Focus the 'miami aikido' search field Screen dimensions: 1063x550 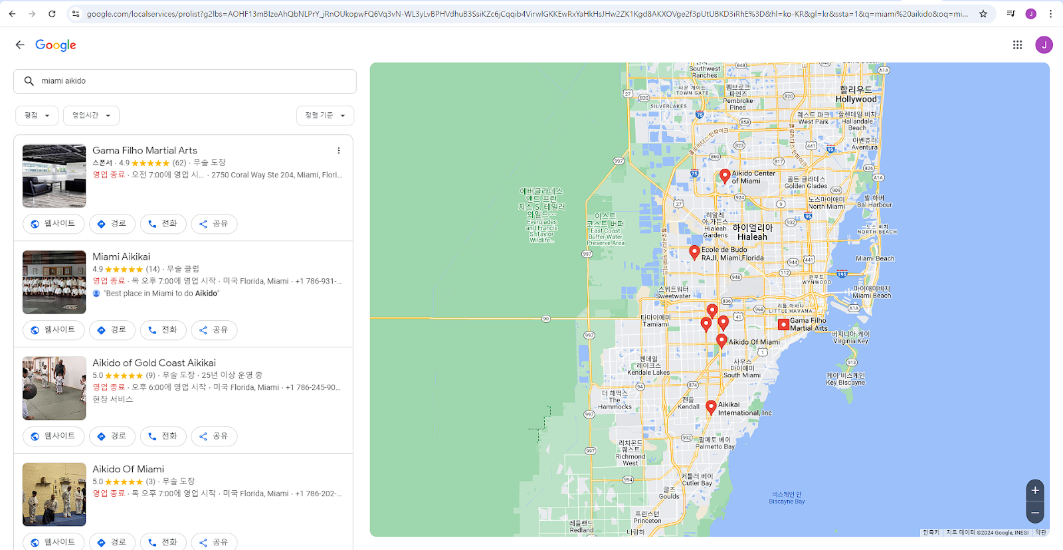[x=185, y=81]
